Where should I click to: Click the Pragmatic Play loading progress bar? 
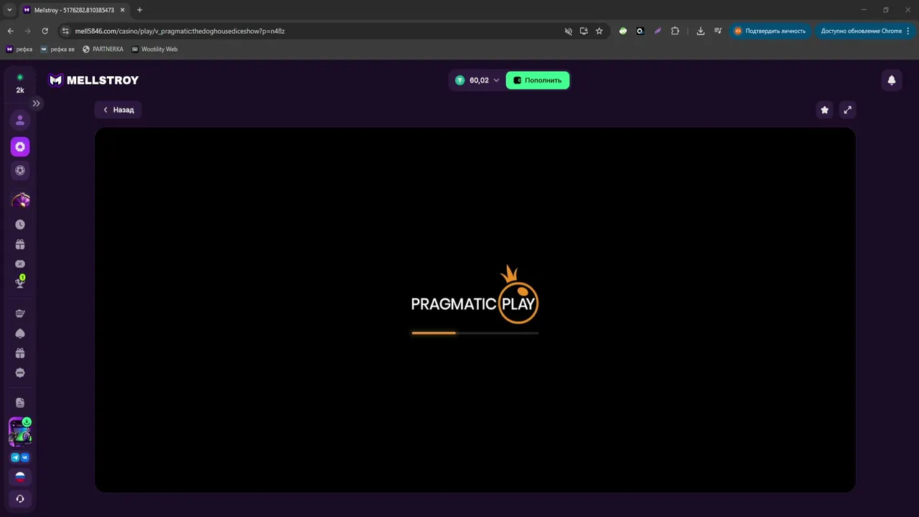(475, 333)
